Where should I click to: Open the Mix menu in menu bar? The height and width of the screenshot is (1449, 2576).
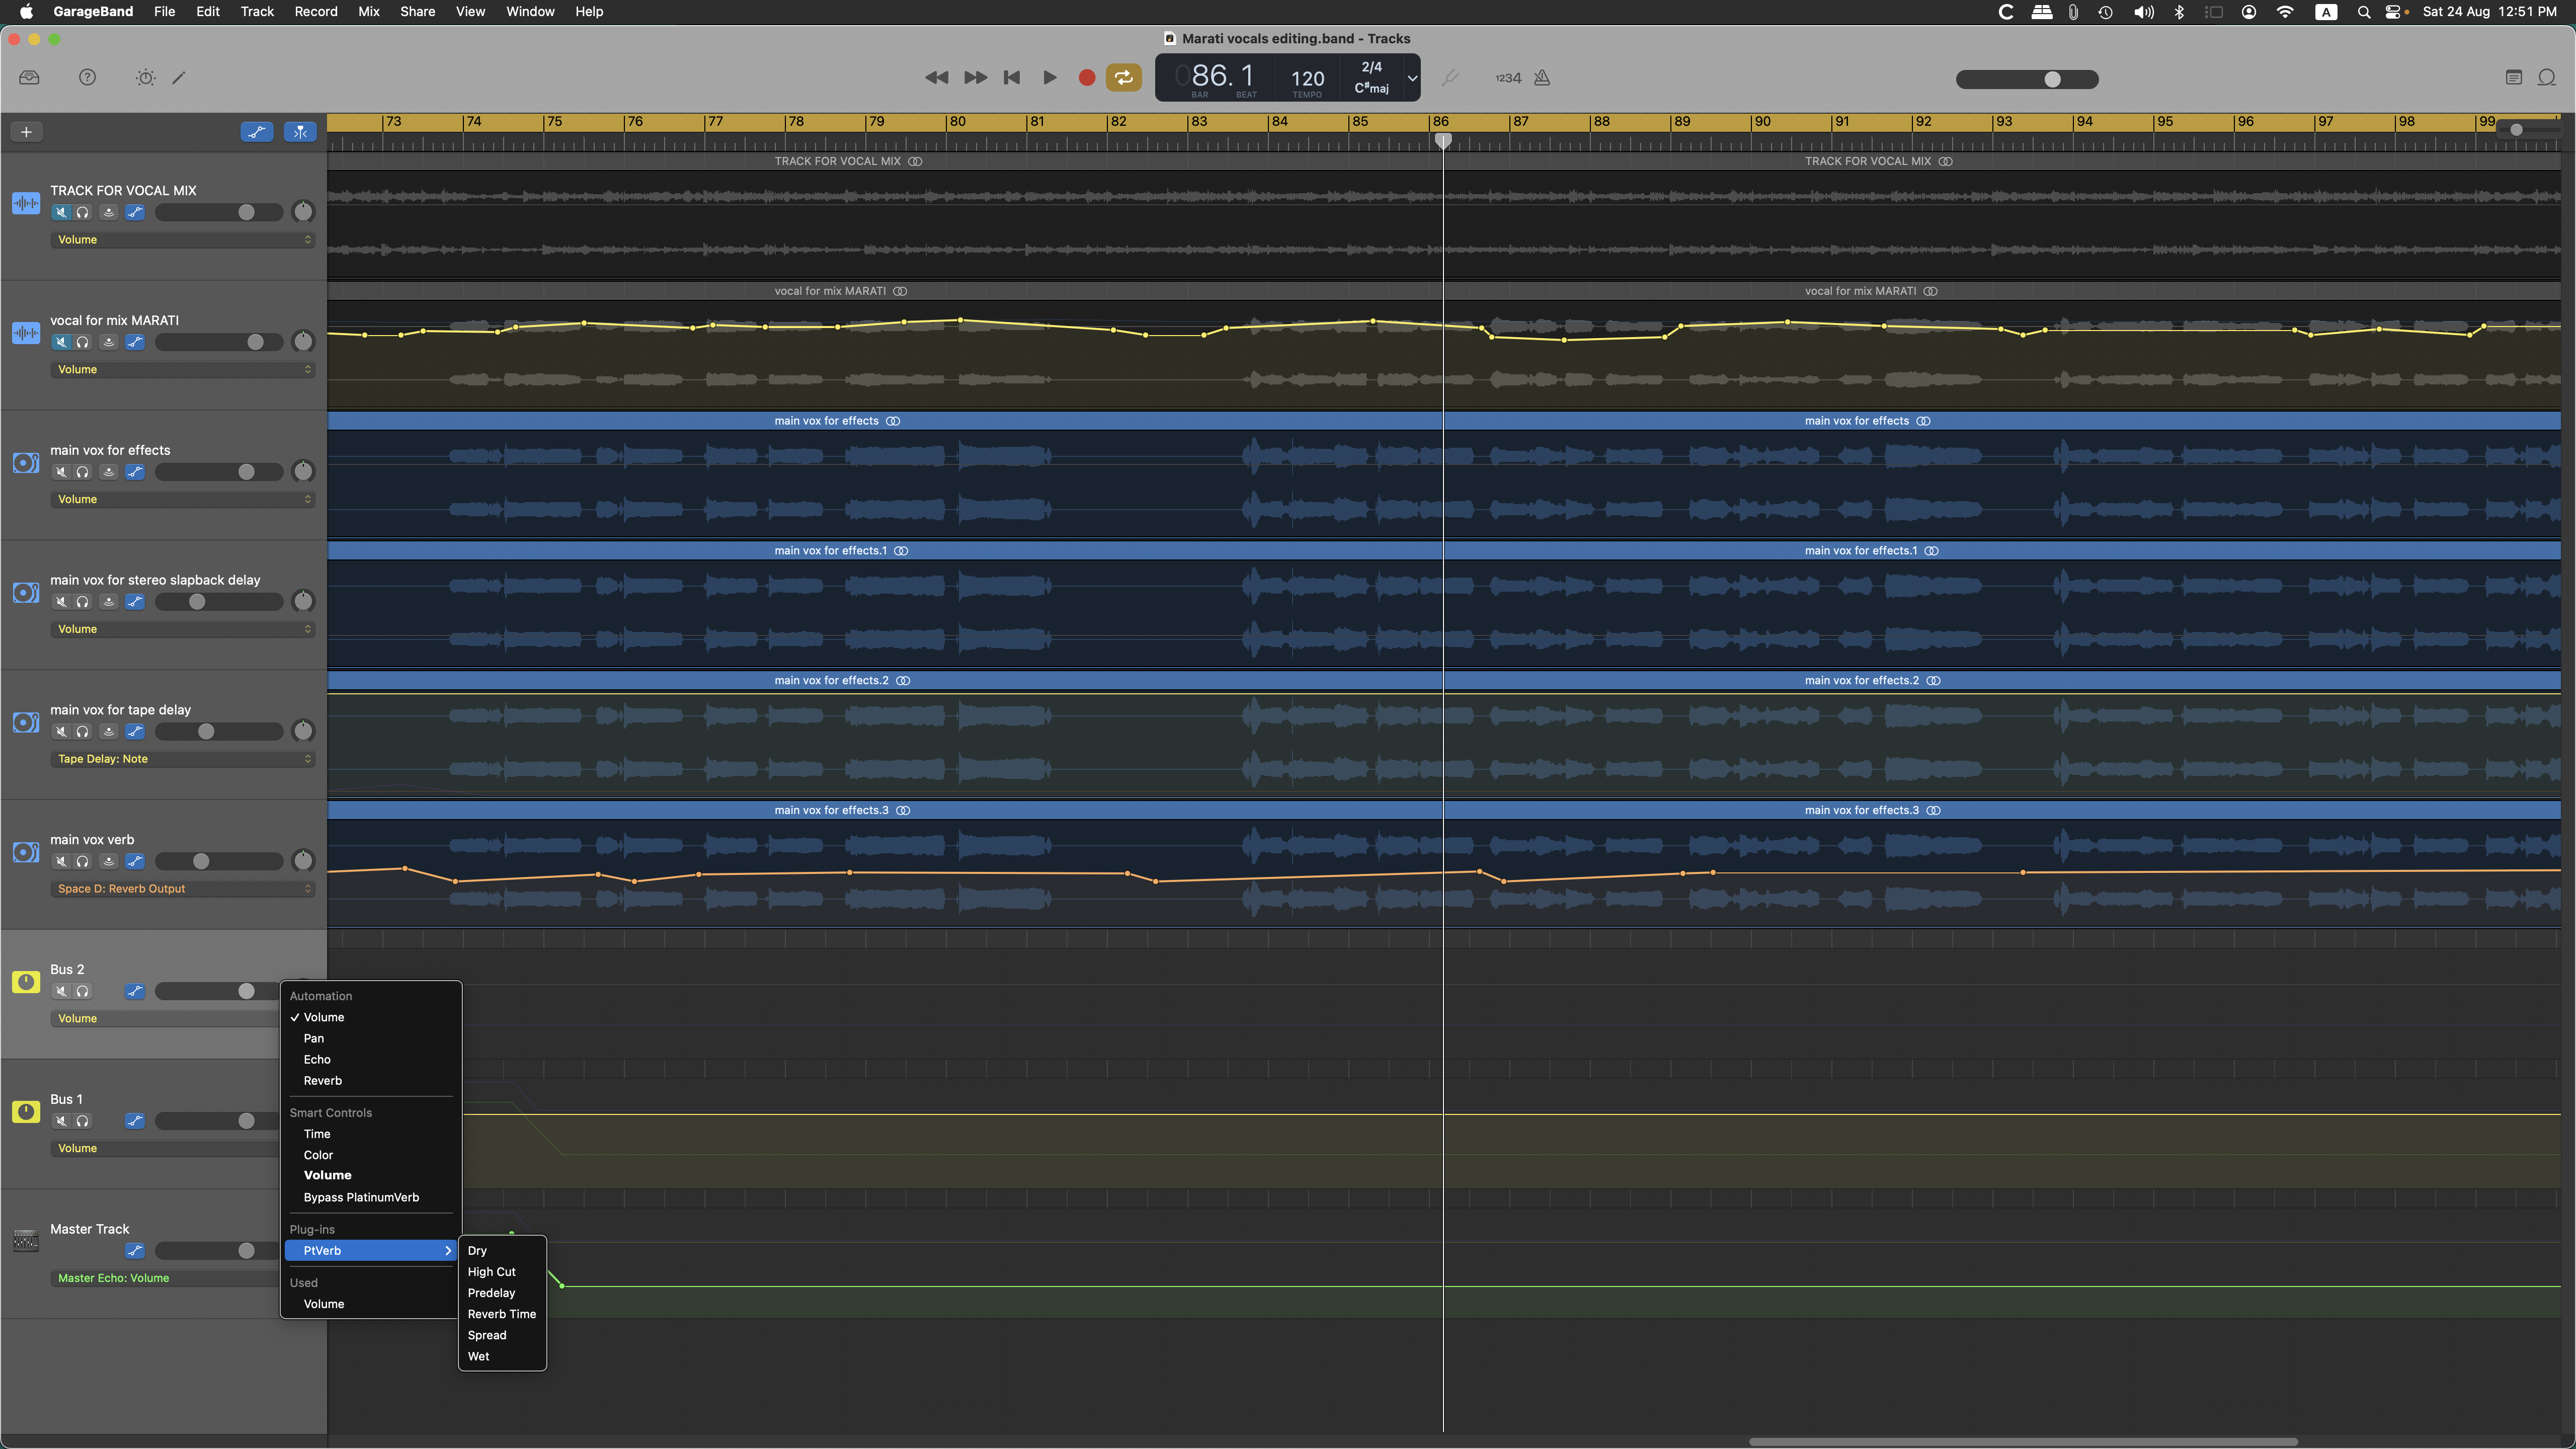click(368, 11)
